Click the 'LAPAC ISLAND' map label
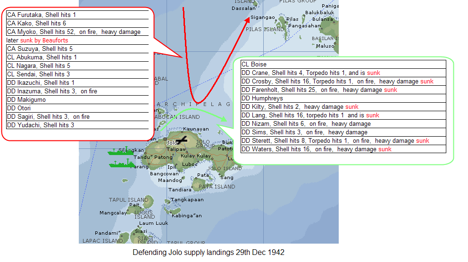The width and height of the screenshot is (468, 262). tap(103, 240)
